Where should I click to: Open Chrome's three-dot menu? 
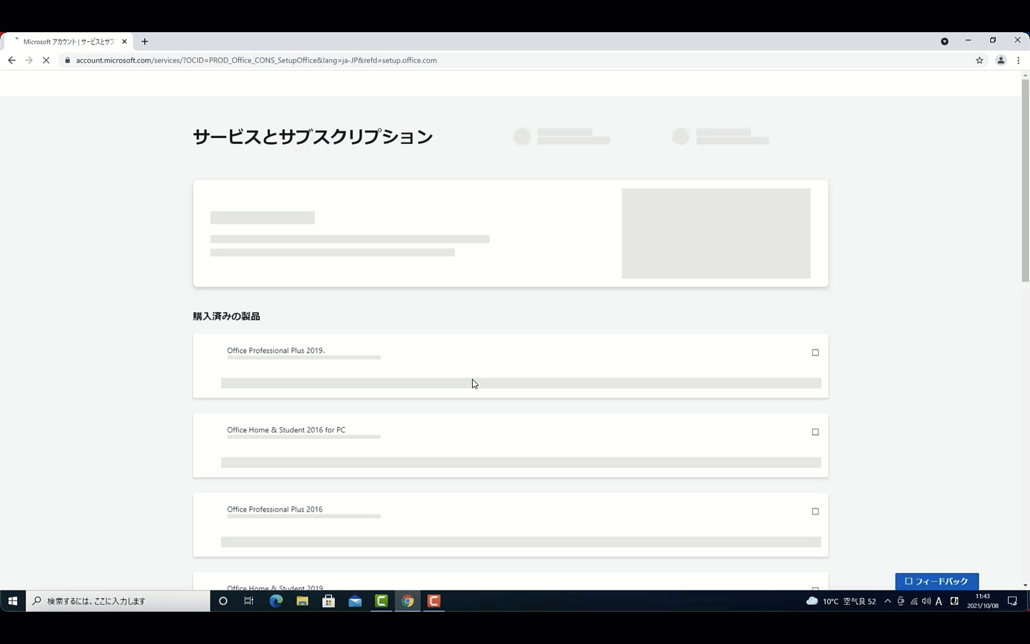pyautogui.click(x=1019, y=60)
